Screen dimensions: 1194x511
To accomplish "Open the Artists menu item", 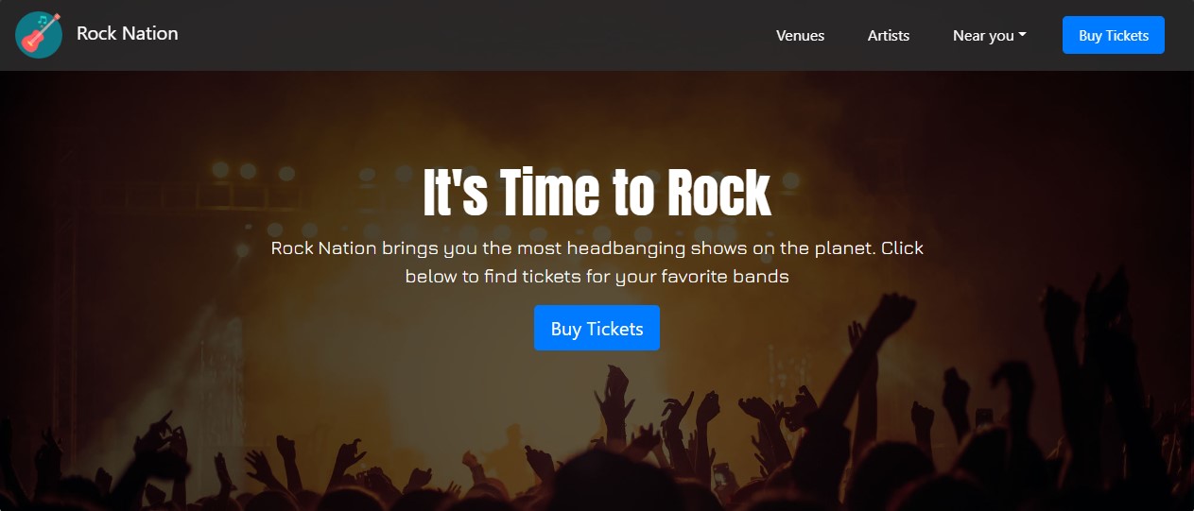I will tap(888, 36).
